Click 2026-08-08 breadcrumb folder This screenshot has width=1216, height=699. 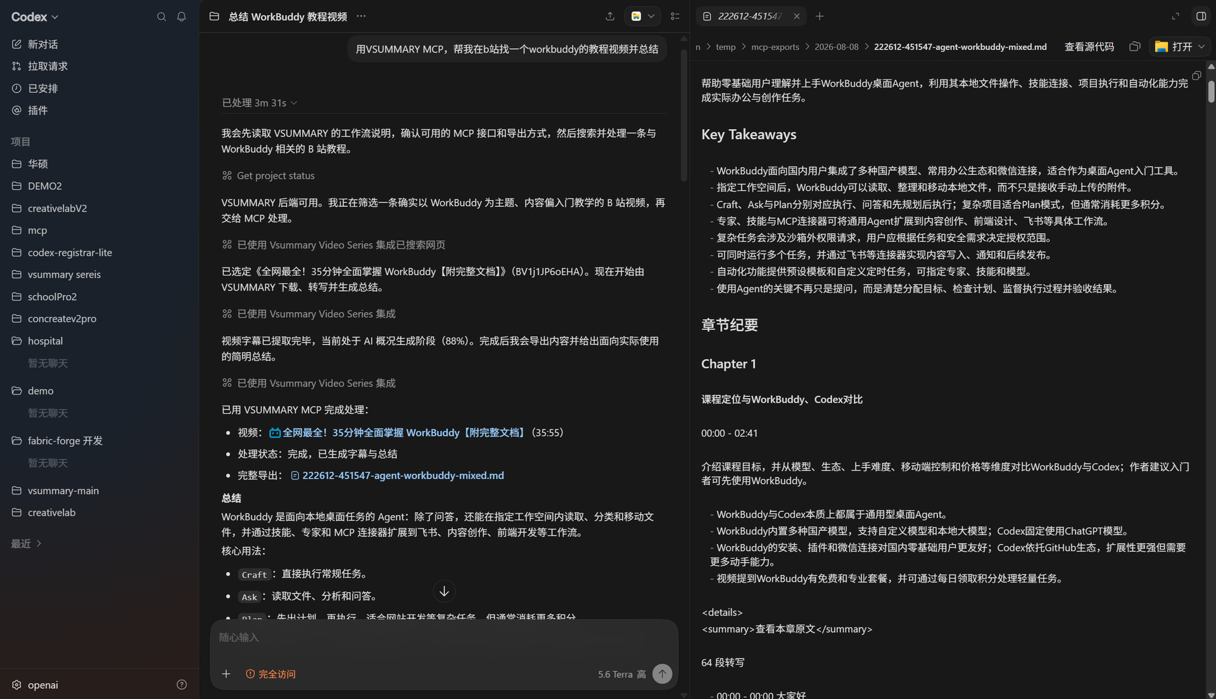(x=837, y=47)
